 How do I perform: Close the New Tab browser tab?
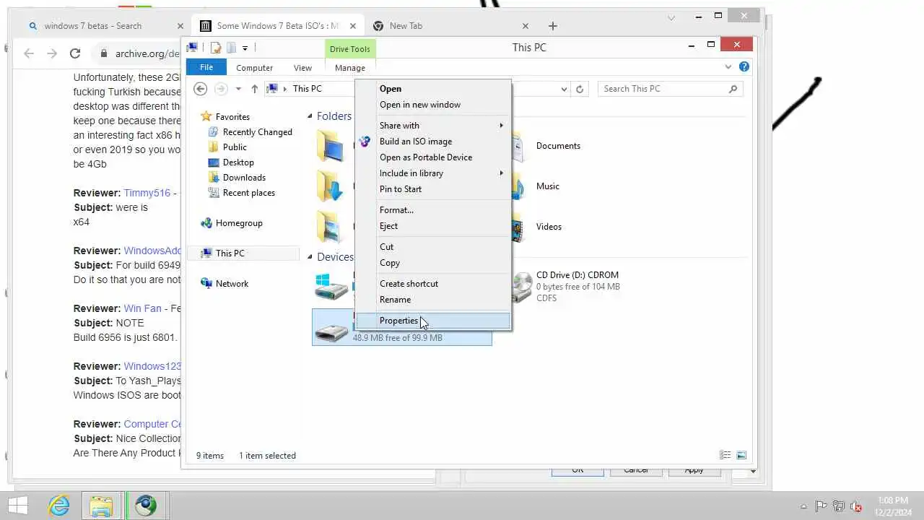tap(526, 26)
